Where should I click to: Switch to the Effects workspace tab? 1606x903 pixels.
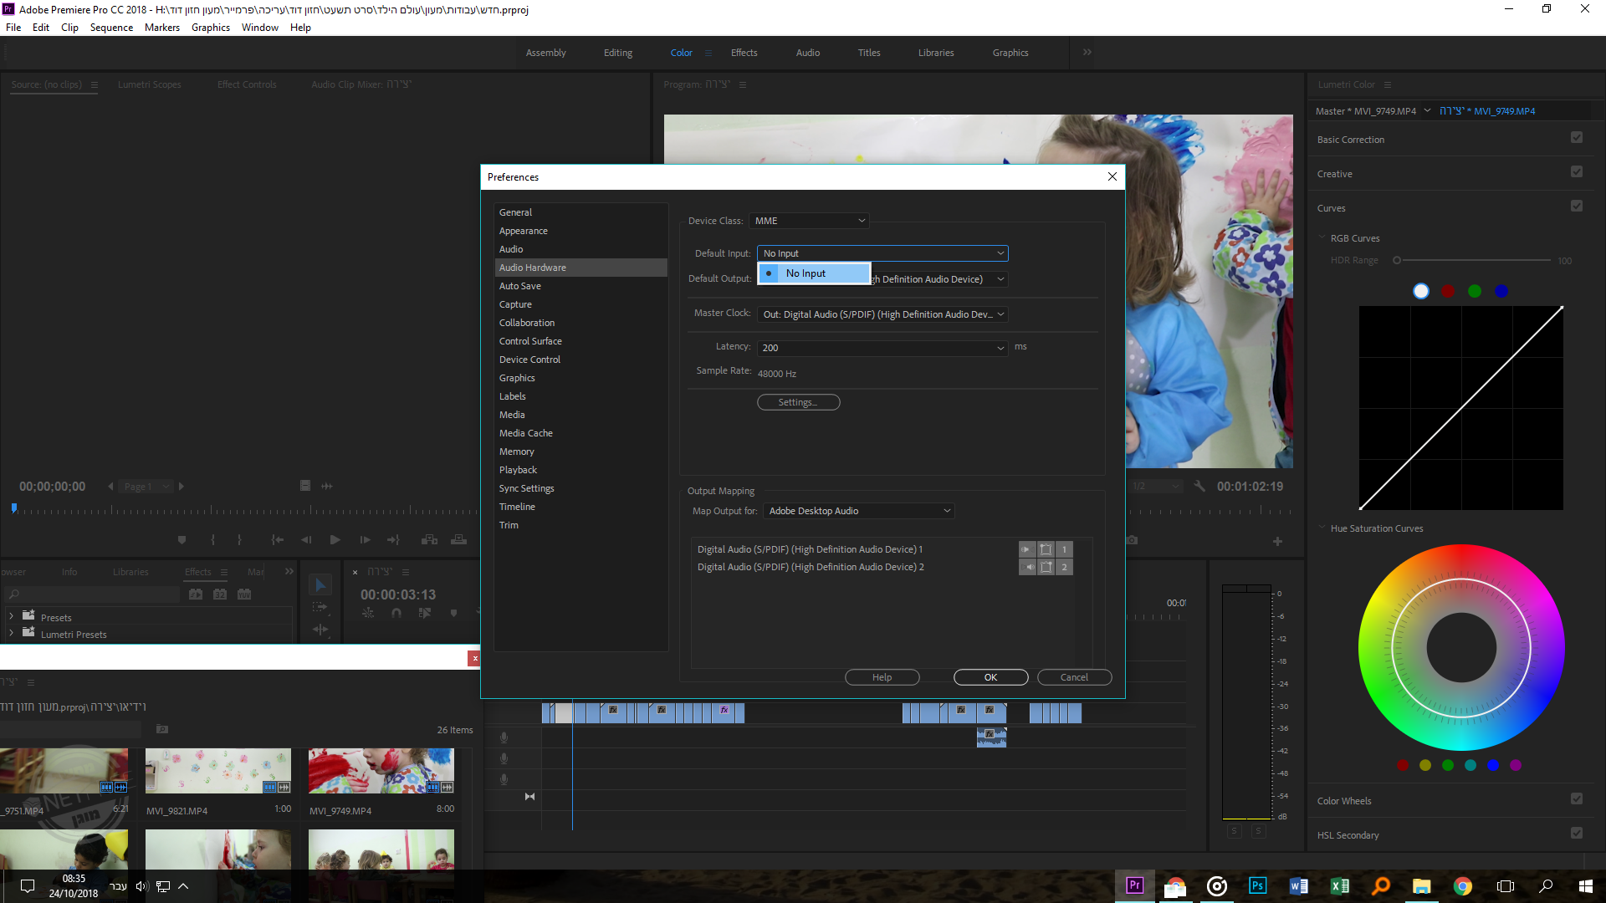(744, 53)
